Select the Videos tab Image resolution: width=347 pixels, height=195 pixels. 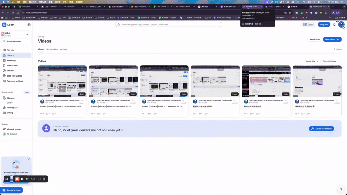click(x=41, y=49)
